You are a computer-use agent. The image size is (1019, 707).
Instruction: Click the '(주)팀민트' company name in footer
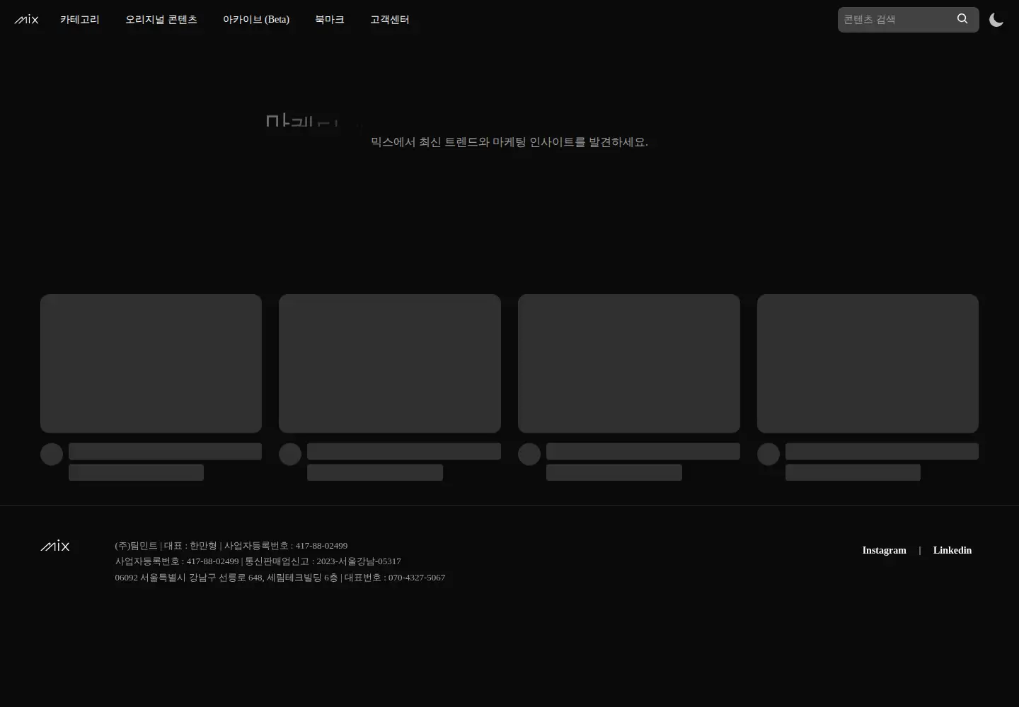point(136,546)
